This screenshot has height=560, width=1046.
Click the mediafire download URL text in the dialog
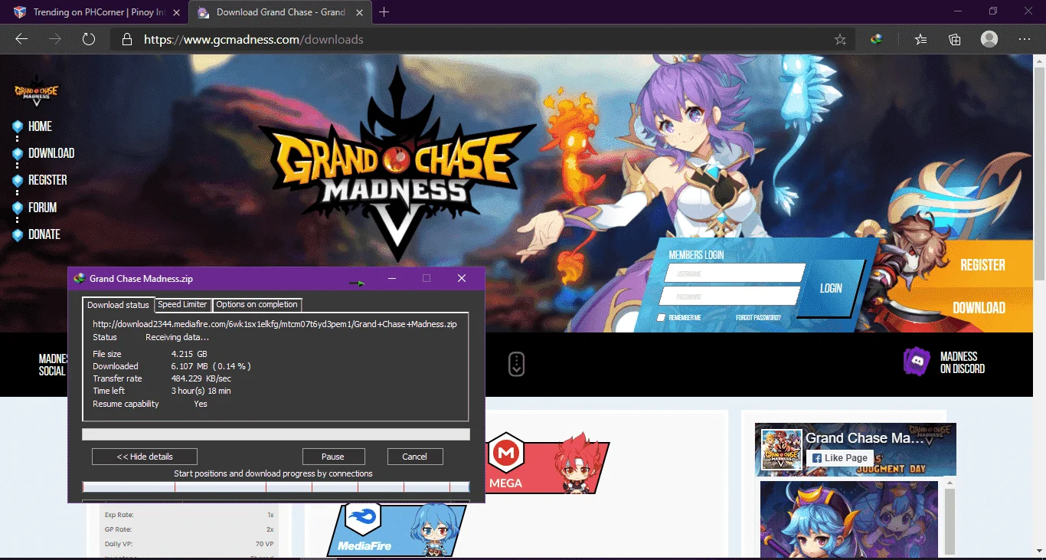coord(275,324)
